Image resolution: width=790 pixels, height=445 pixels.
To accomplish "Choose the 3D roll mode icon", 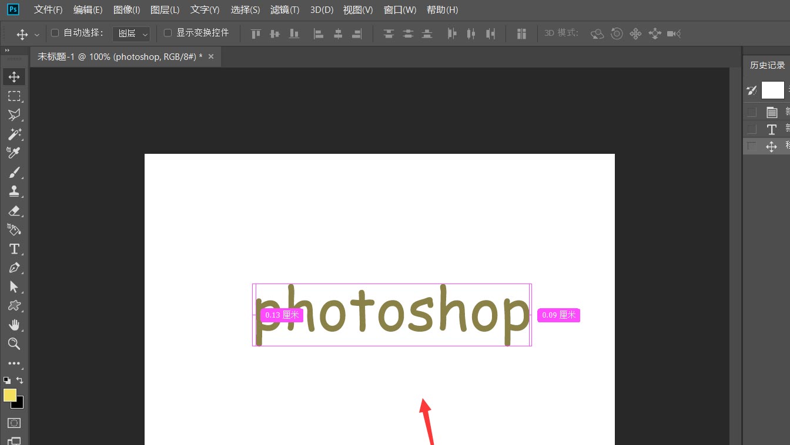I will pos(617,34).
